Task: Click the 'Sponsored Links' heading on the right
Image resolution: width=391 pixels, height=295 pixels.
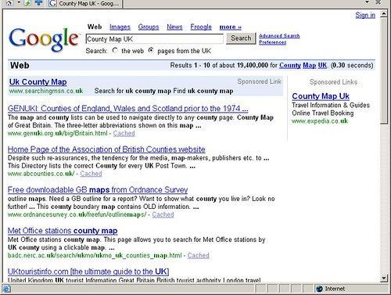Action: 333,82
